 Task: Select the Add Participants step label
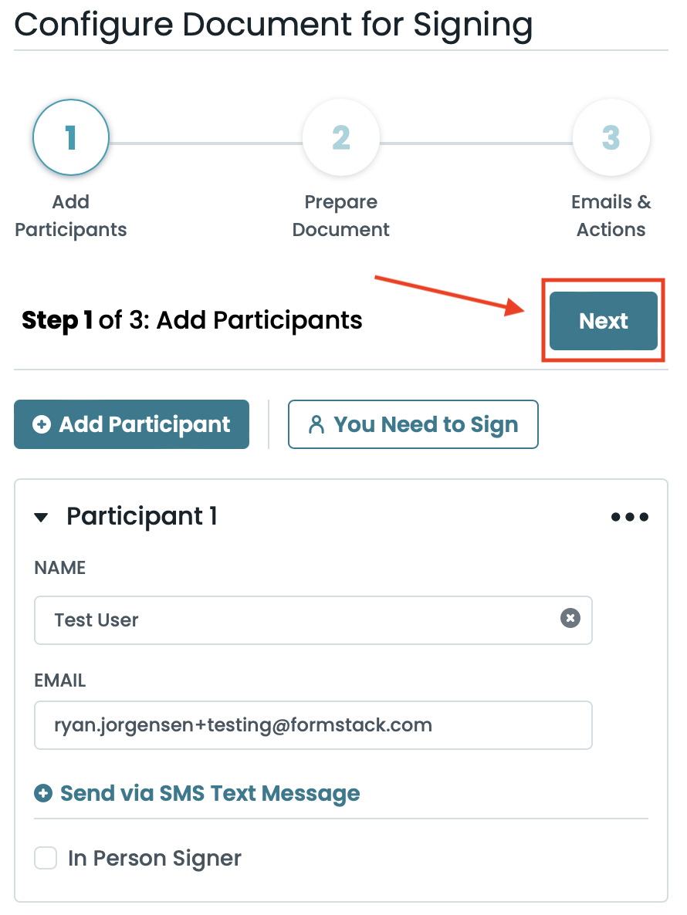tap(71, 216)
